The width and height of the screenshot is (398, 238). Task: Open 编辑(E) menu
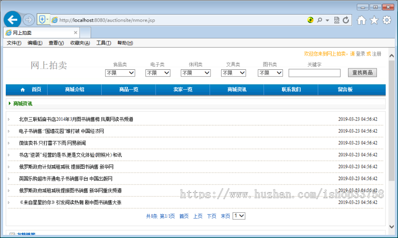pyautogui.click(x=35, y=43)
